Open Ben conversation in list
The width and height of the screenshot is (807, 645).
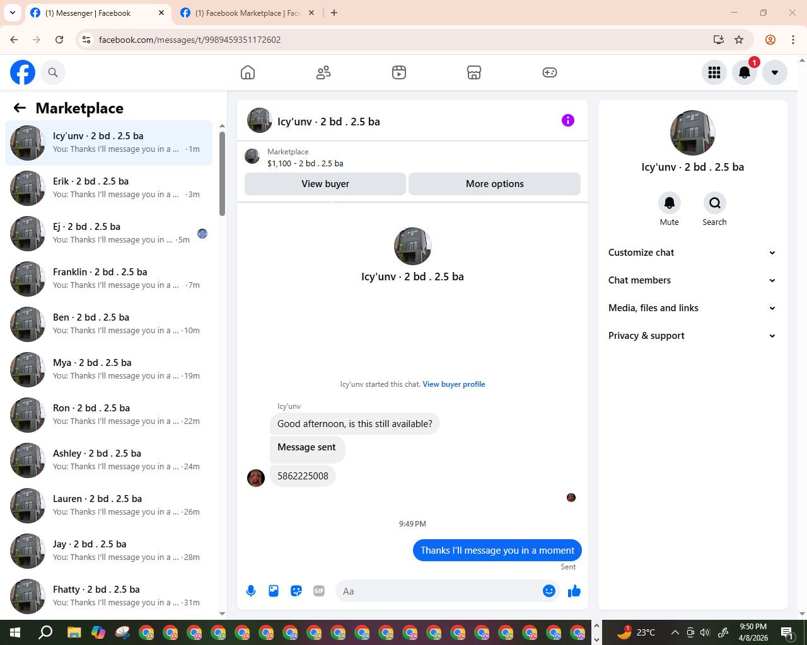[x=108, y=324]
